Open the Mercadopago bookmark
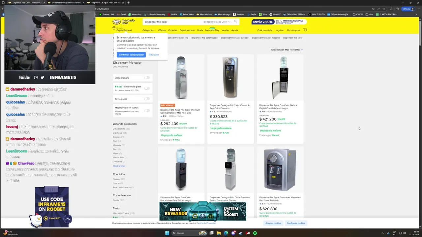Viewport: 422px width, 237px height. (222, 14)
